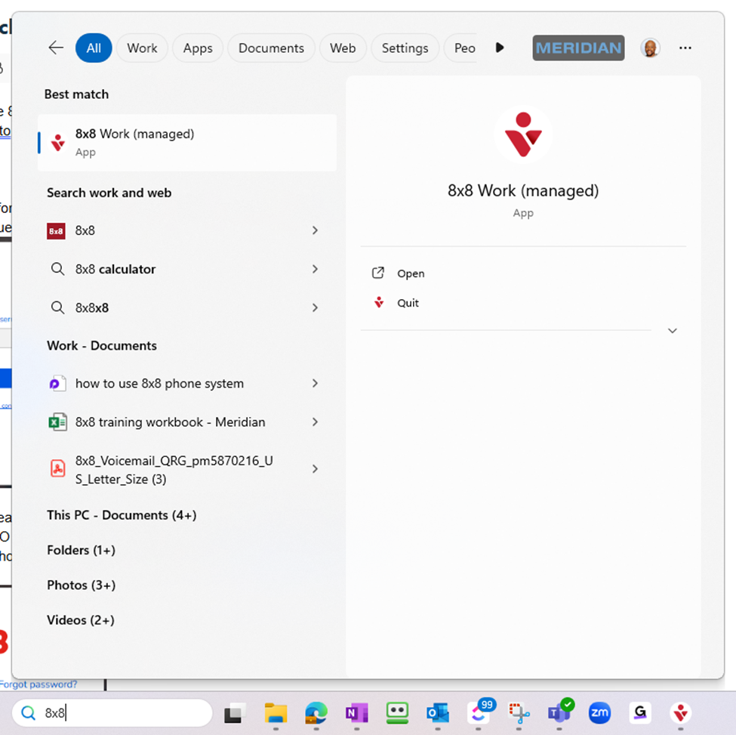Open 8x8 Work from the taskbar
Image resolution: width=736 pixels, height=735 pixels.
(x=681, y=713)
